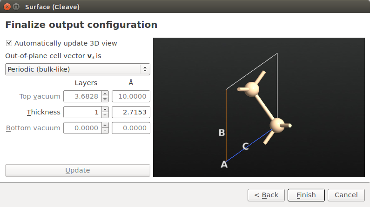The height and width of the screenshot is (207, 370).
Task: Cancel the Surface Cleave dialog
Action: [346, 195]
